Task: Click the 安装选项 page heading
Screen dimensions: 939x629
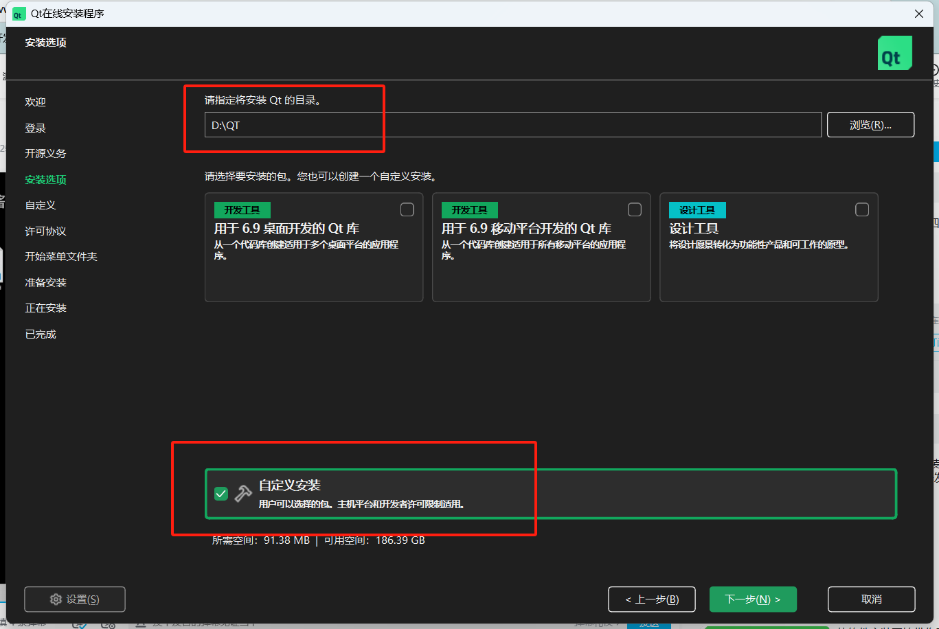Action: 46,43
